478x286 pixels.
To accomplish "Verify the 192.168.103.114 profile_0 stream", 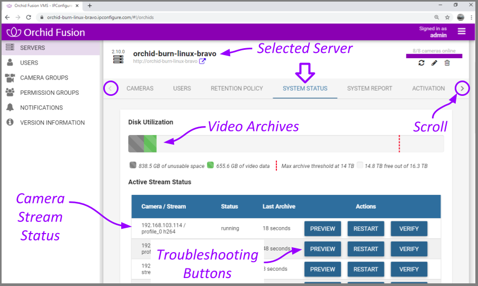I will click(409, 229).
